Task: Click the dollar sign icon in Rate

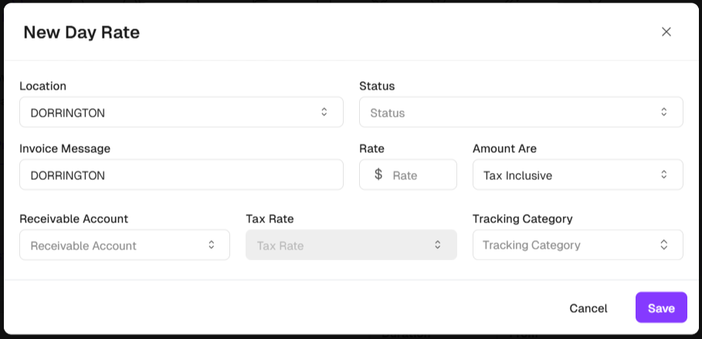Action: (x=378, y=175)
